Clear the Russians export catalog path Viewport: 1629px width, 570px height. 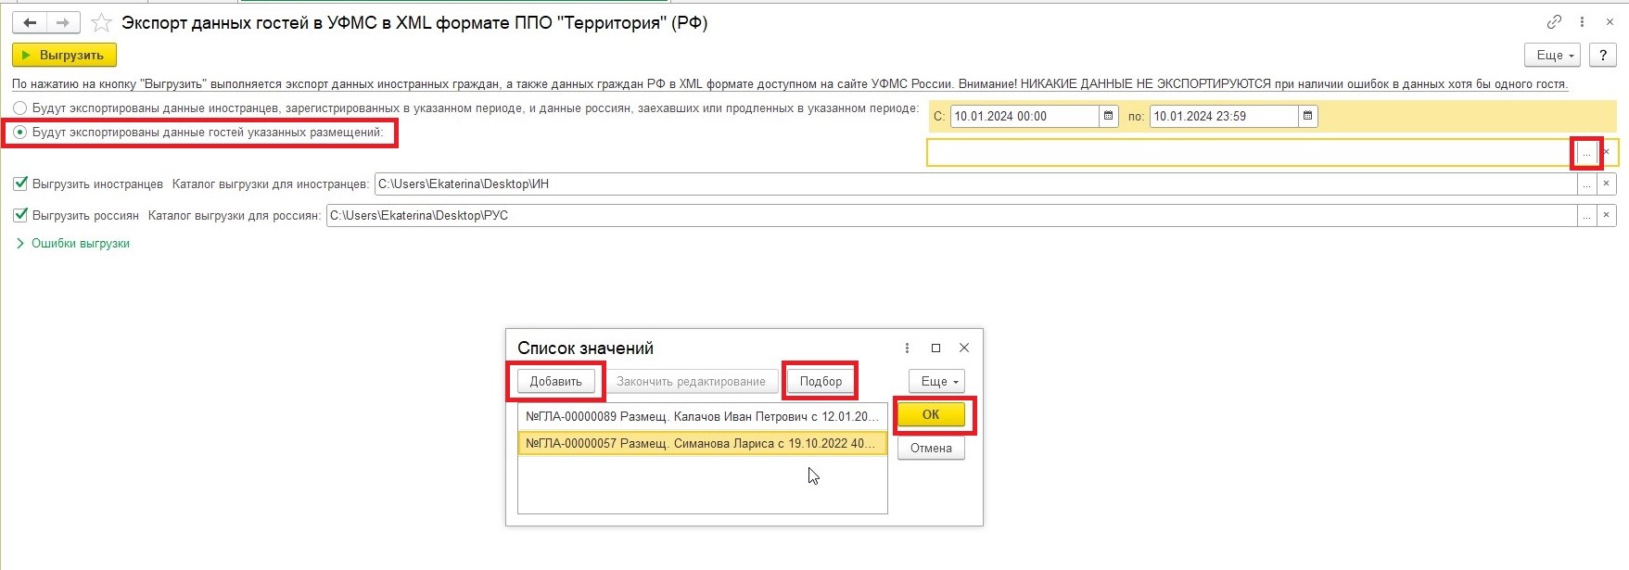(x=1607, y=216)
